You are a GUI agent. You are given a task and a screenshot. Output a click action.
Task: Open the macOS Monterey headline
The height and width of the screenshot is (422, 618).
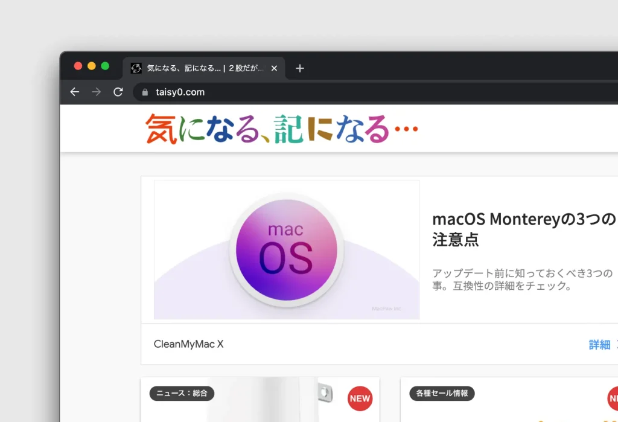point(523,229)
